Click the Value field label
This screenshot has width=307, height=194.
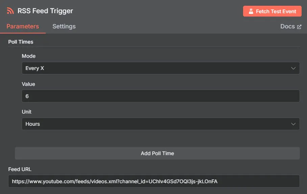click(x=28, y=84)
